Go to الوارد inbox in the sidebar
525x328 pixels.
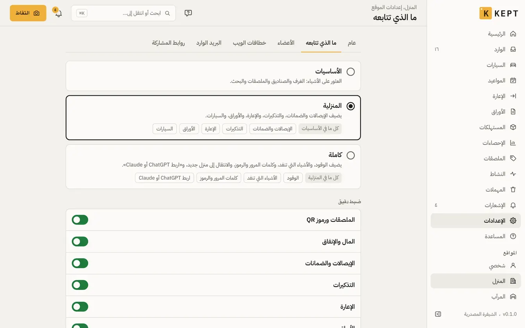pos(476,50)
